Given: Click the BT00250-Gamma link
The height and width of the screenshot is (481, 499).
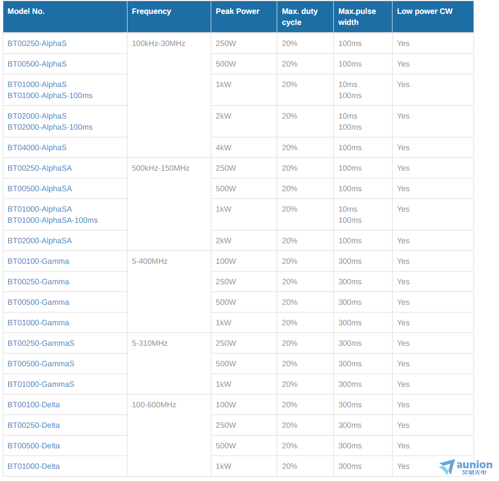Looking at the screenshot, I should click(x=38, y=282).
